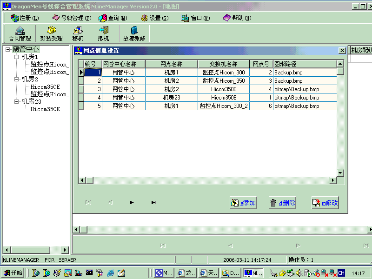Select the 网管中心 tree label
This screenshot has width=372, height=279.
point(26,49)
